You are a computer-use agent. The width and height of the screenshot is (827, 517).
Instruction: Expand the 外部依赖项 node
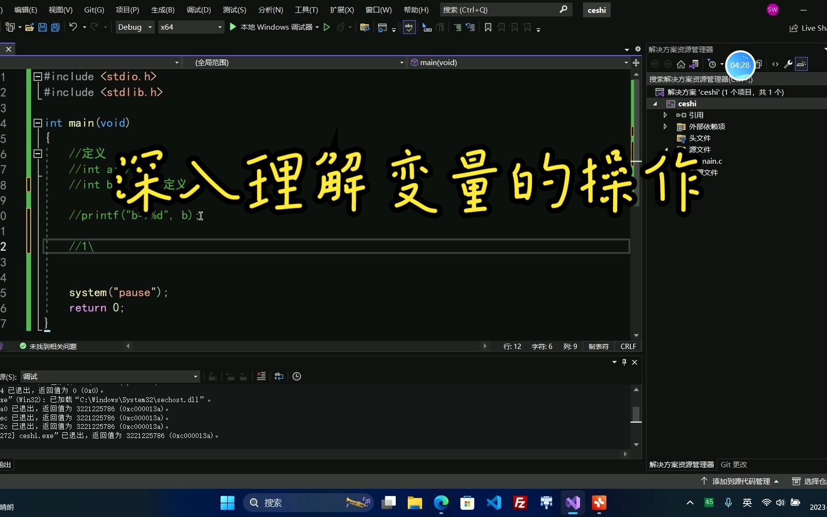coord(665,126)
